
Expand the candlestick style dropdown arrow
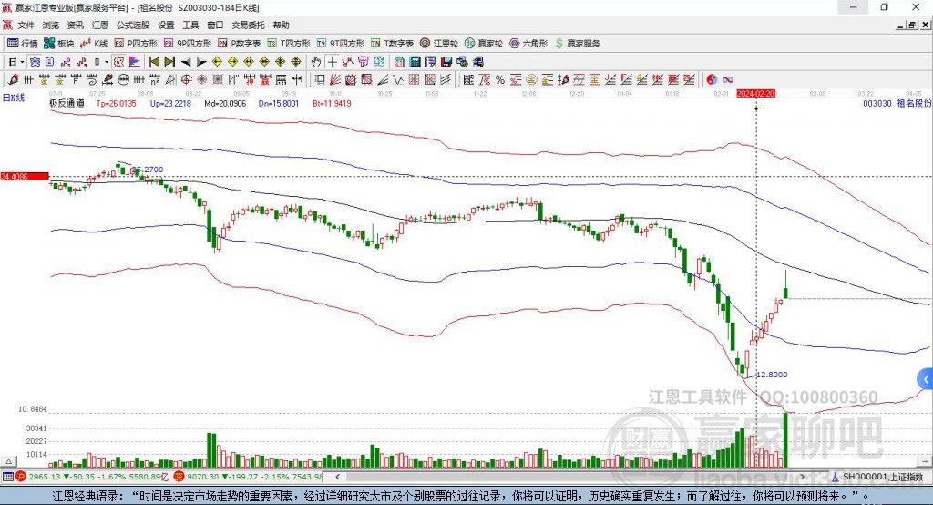pos(107,62)
